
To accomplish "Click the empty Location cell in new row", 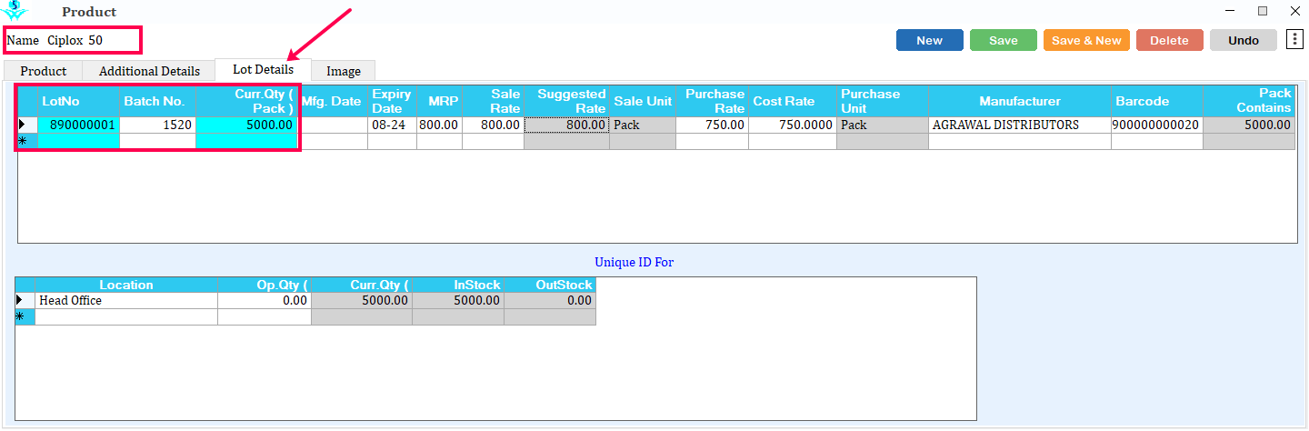I will (126, 316).
